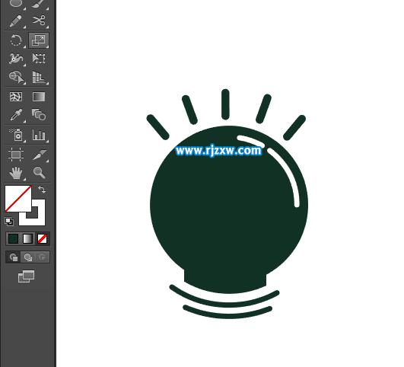This screenshot has height=367, width=404.
Task: Select the Column Graph tool
Action: pyautogui.click(x=39, y=134)
